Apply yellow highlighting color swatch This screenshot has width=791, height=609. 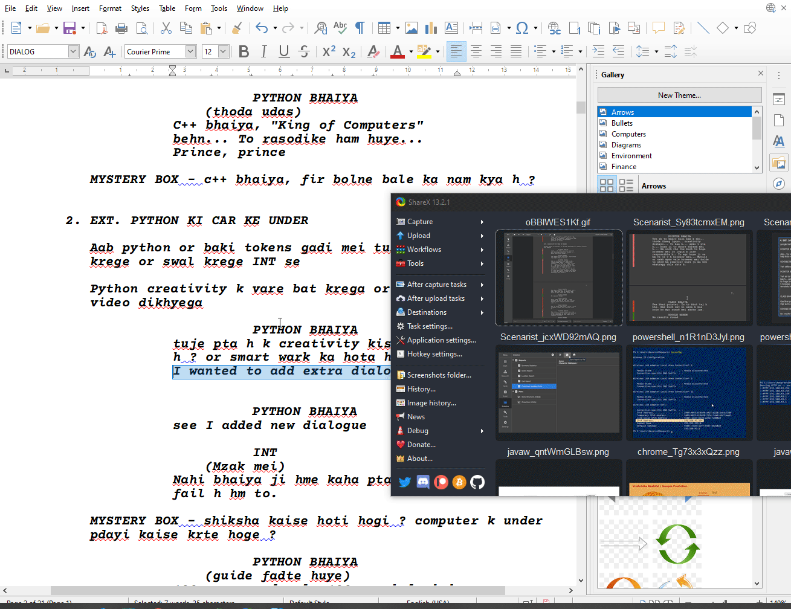click(425, 52)
